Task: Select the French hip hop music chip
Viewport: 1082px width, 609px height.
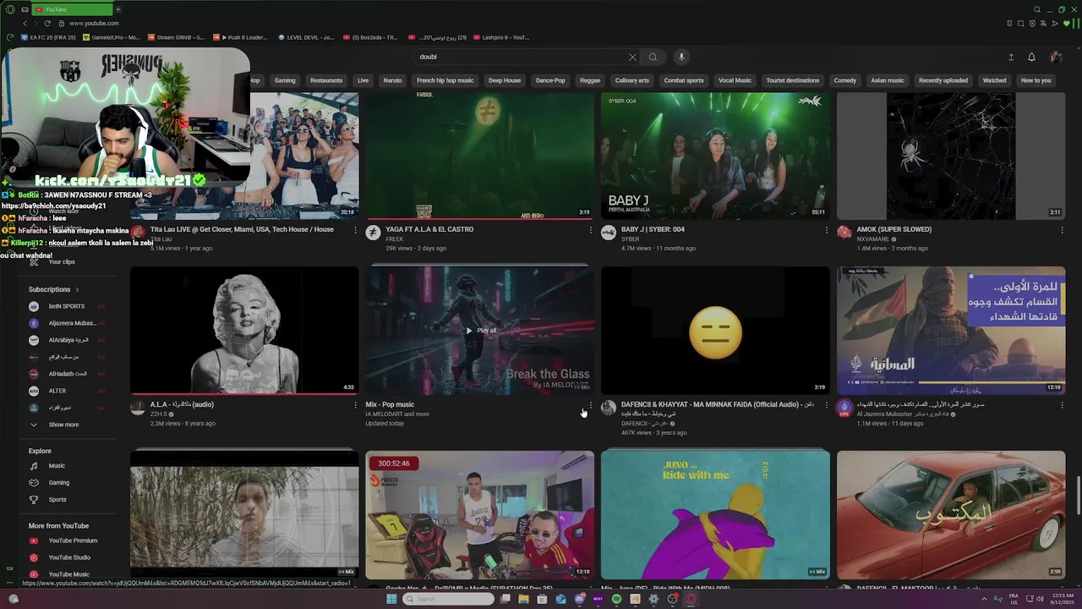Action: 445,80
